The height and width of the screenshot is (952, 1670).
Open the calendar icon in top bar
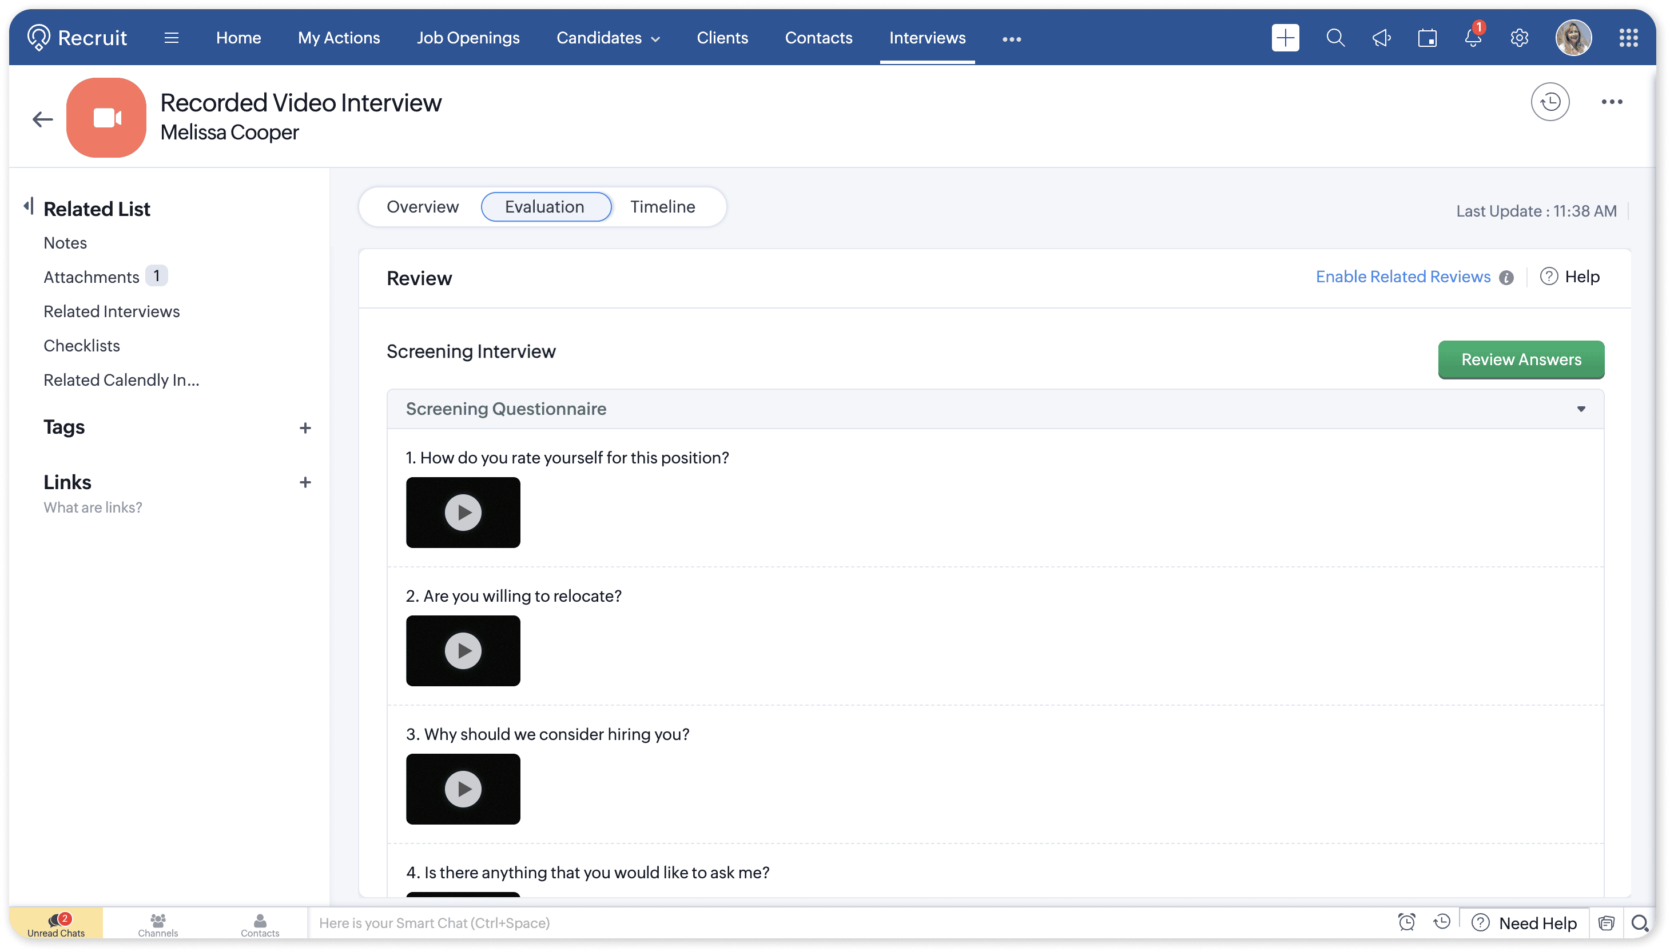tap(1428, 38)
